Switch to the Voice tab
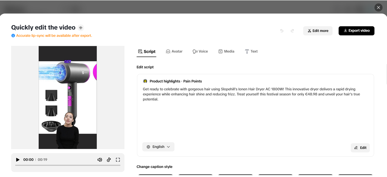This screenshot has width=387, height=177. coord(200,51)
